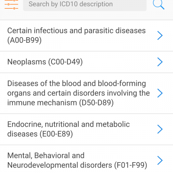Open the Neoplasms category
Image resolution: width=173 pixels, height=173 pixels.
[86, 62]
